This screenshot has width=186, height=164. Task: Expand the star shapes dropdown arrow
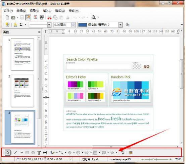[x=117, y=153]
